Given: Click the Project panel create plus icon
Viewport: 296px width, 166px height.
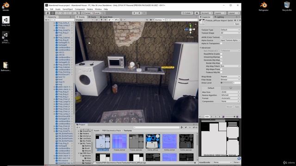Looking at the screenshot, I should 77,127.
